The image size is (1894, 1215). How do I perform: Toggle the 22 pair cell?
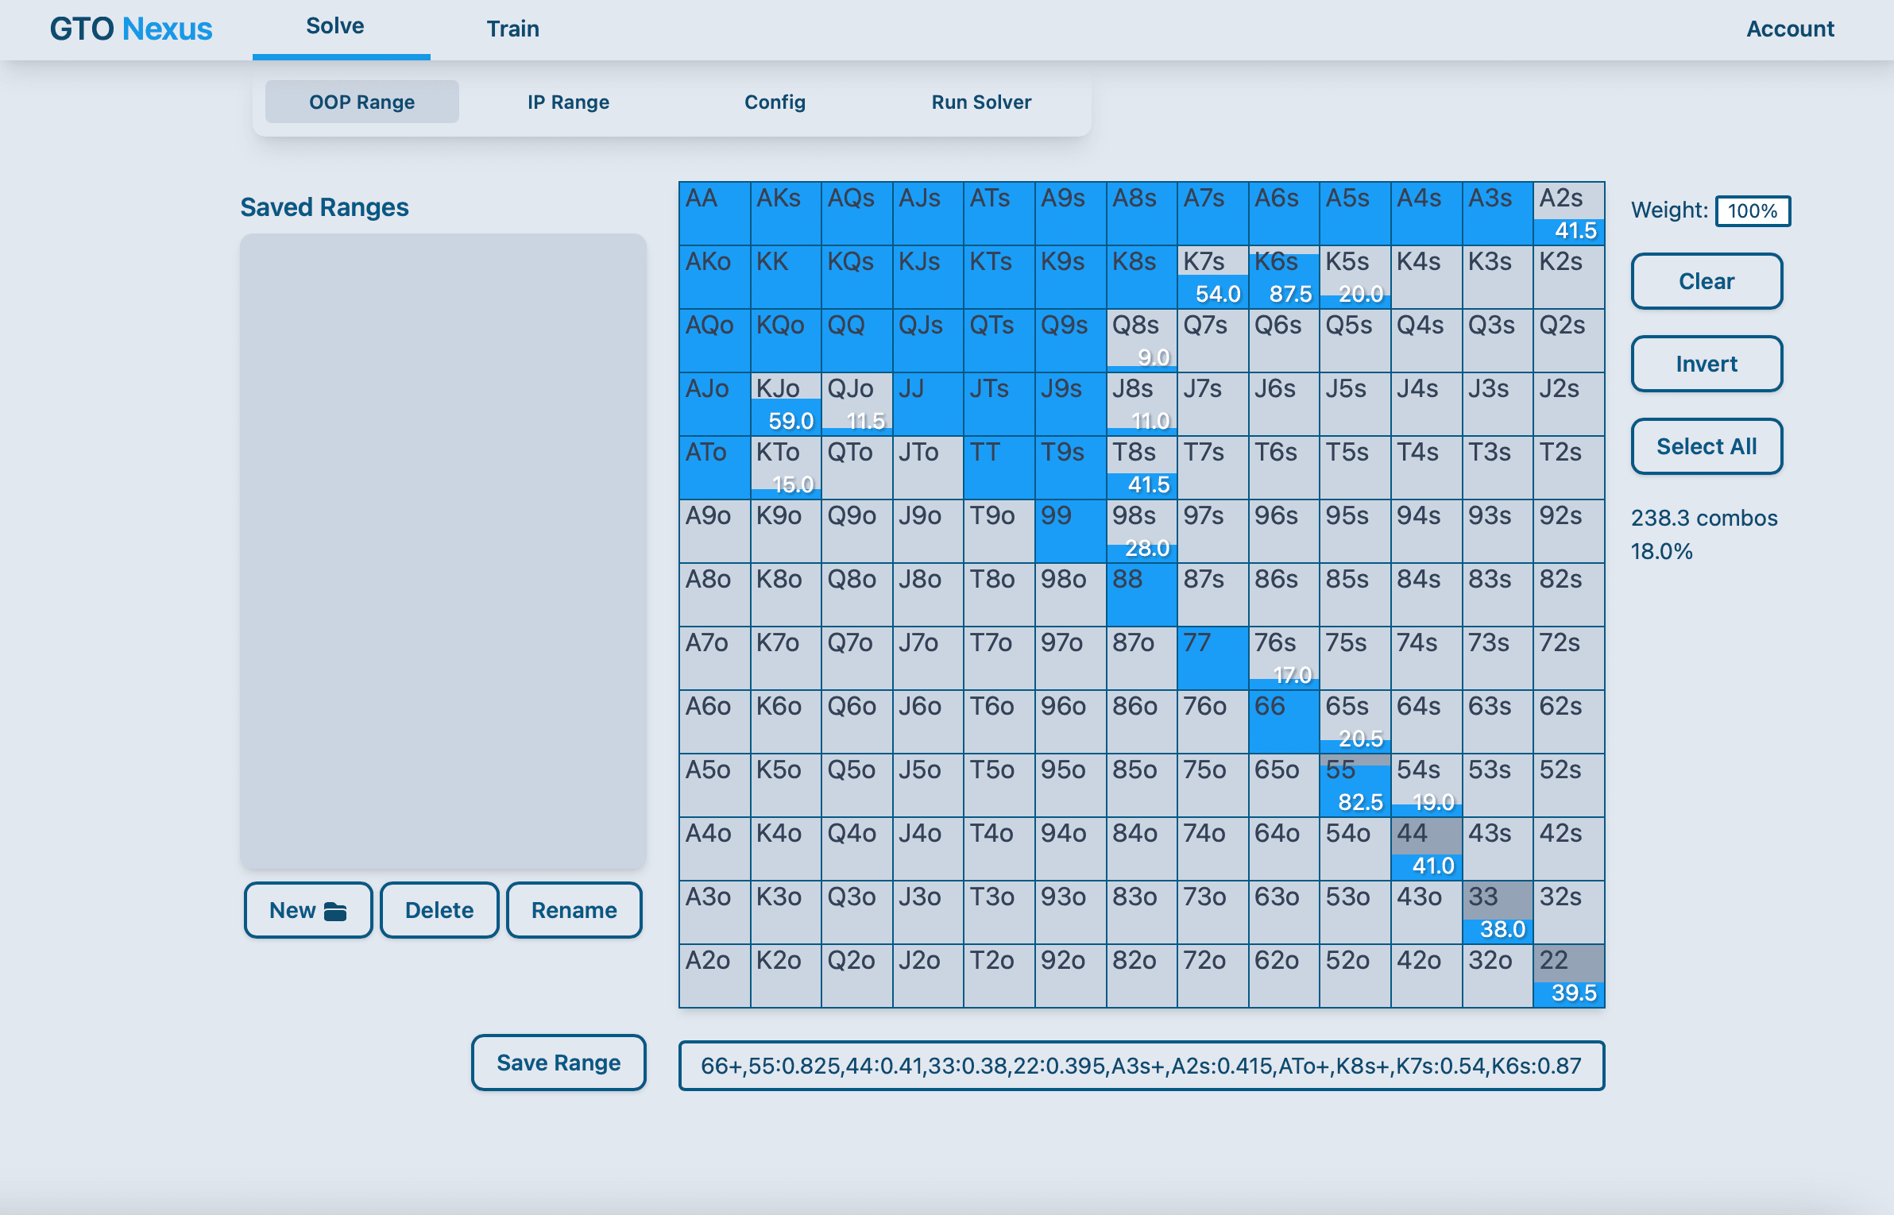click(1568, 976)
